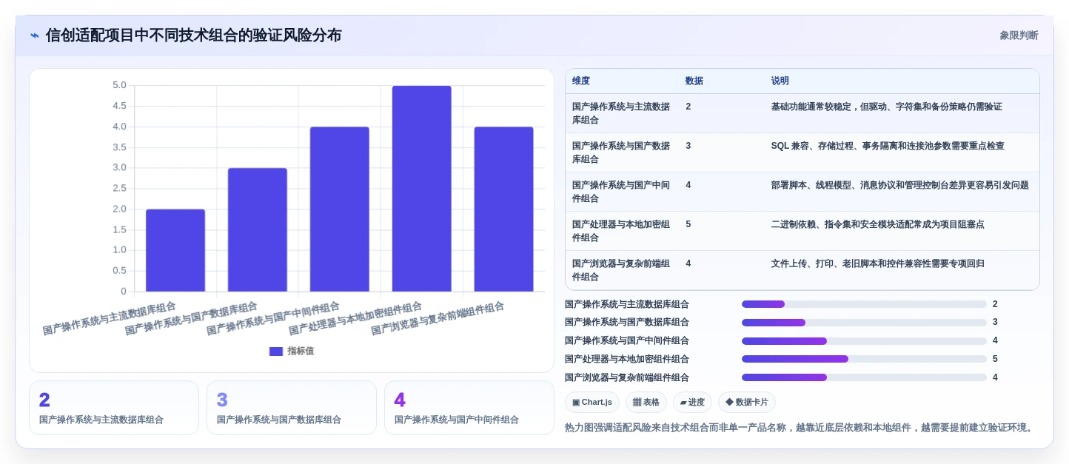Click table cell 国产操作系统与国产中间件组合
Image resolution: width=1069 pixels, height=464 pixels.
click(621, 192)
